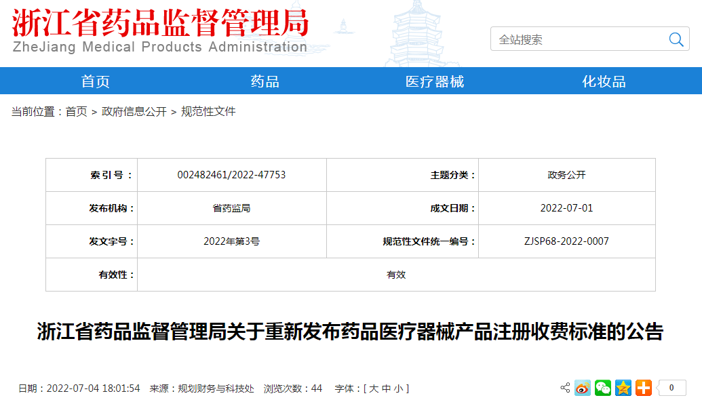Click the share network icon
702x400 pixels.
click(565, 387)
